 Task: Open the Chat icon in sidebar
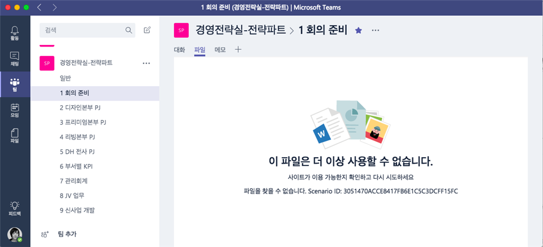(x=15, y=59)
